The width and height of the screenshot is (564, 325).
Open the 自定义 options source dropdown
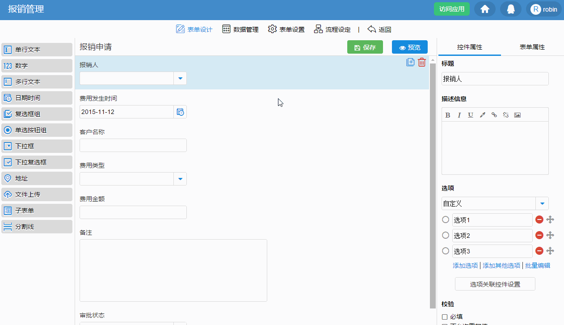coord(542,203)
